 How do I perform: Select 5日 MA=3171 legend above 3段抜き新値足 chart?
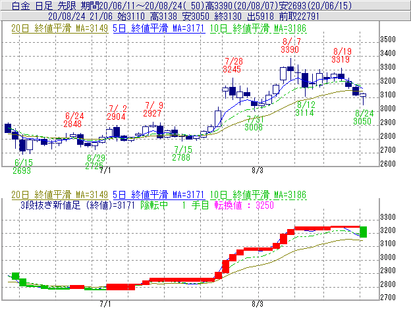(x=159, y=195)
